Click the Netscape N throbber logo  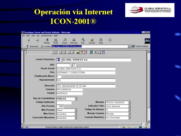(x=147, y=41)
